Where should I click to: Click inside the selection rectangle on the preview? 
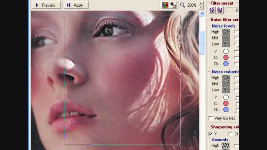[x=122, y=80]
